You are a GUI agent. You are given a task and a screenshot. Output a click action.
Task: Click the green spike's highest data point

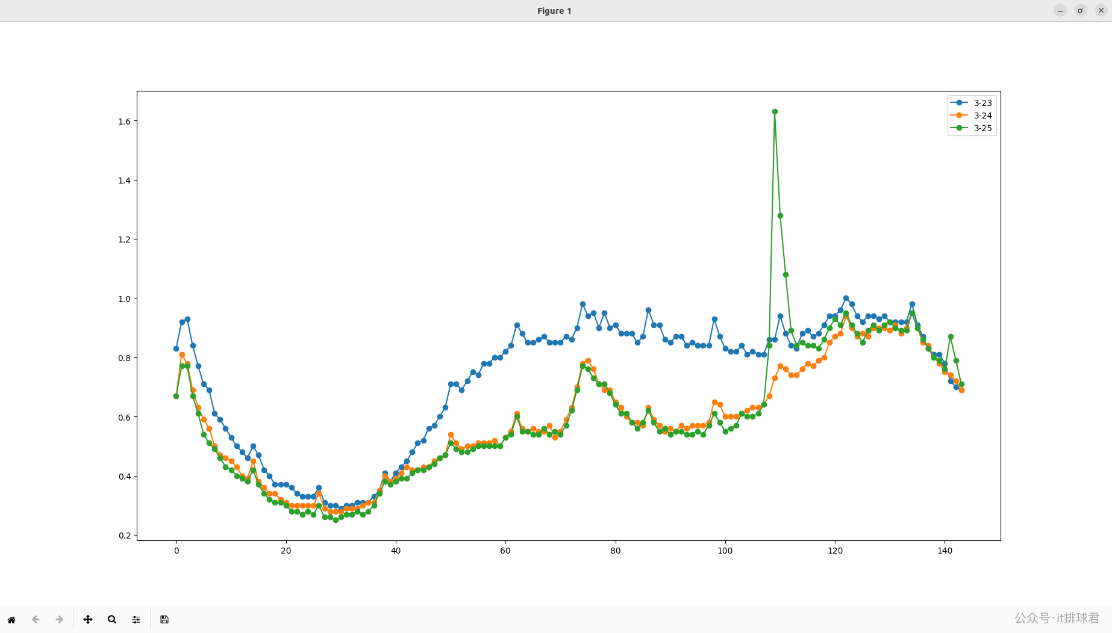pyautogui.click(x=775, y=112)
